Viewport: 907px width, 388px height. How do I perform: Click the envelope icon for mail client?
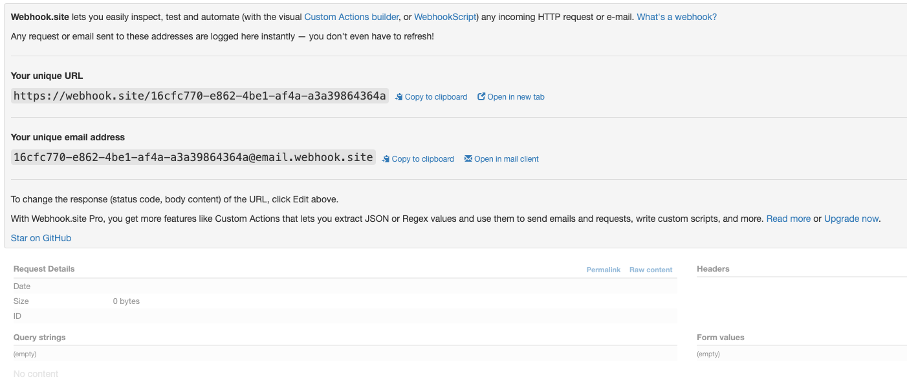pos(468,159)
